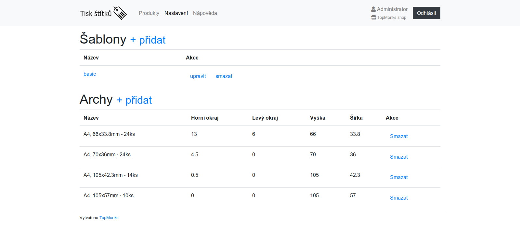The width and height of the screenshot is (520, 249).
Task: Click the top margin value 0.5
Action: 195,175
